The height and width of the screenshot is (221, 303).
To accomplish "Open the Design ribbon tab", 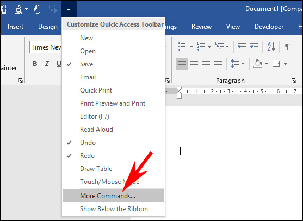I will coord(48,27).
